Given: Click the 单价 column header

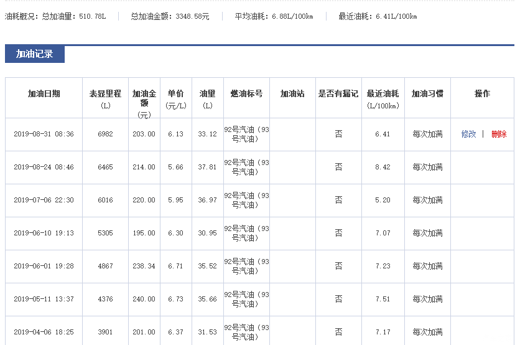Looking at the screenshot, I should pyautogui.click(x=175, y=93).
